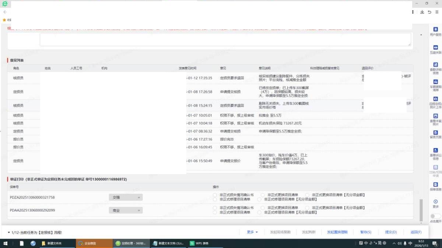This screenshot has height=248, width=442.
Task: Select 非正式修理项目清单 for the 商业 policy
Action: [215, 212]
